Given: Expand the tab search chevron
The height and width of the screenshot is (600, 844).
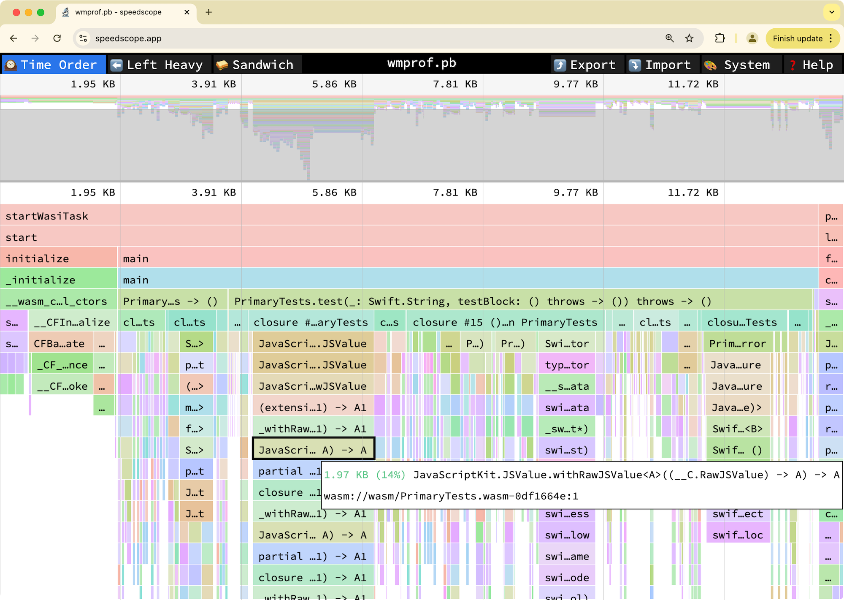Looking at the screenshot, I should (831, 12).
